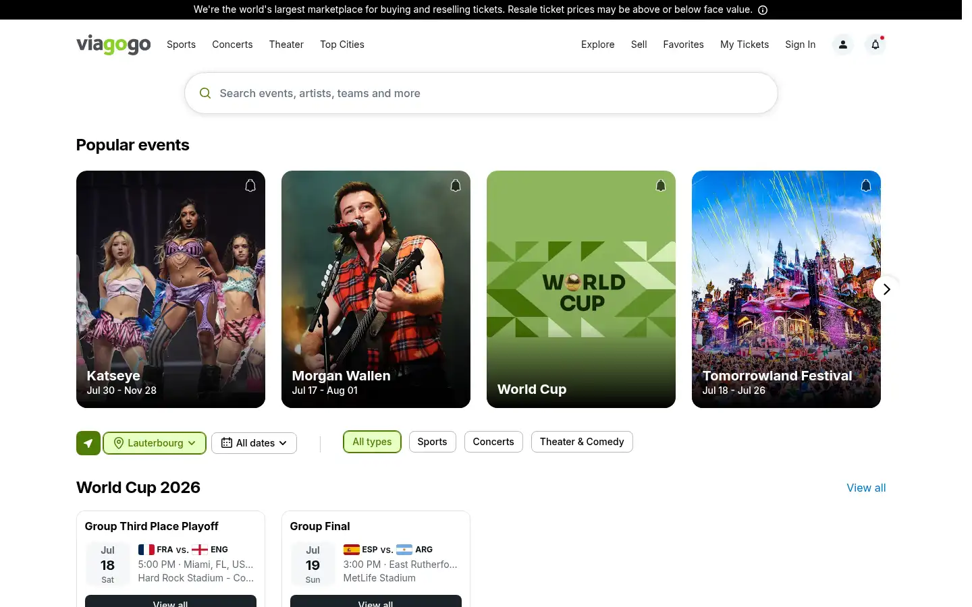Viewport: 972px width, 607px height.
Task: Open the Katseye event card
Action: [171, 289]
